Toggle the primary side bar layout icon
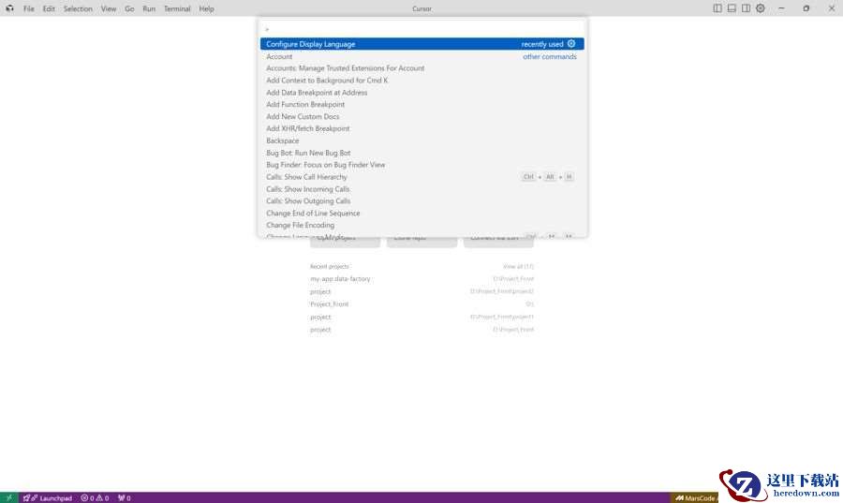Screen dimensions: 843x503 click(x=717, y=8)
